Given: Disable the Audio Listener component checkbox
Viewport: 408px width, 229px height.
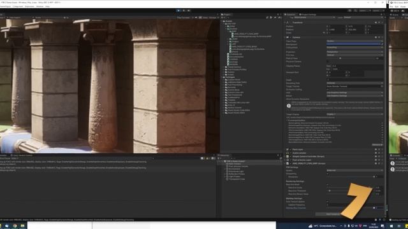Looking at the screenshot, I should [291, 153].
